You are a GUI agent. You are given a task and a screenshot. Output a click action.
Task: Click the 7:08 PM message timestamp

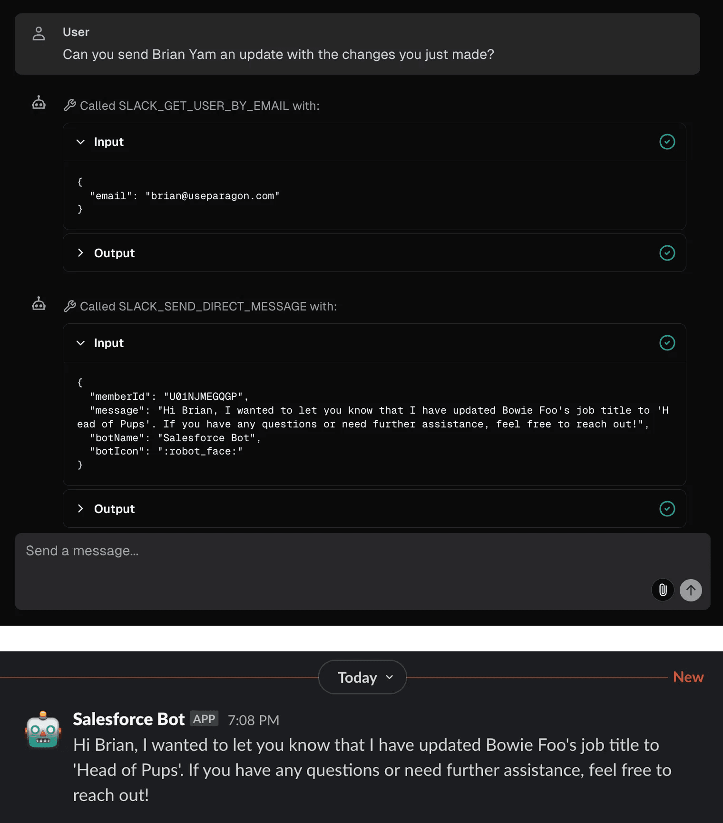[254, 720]
